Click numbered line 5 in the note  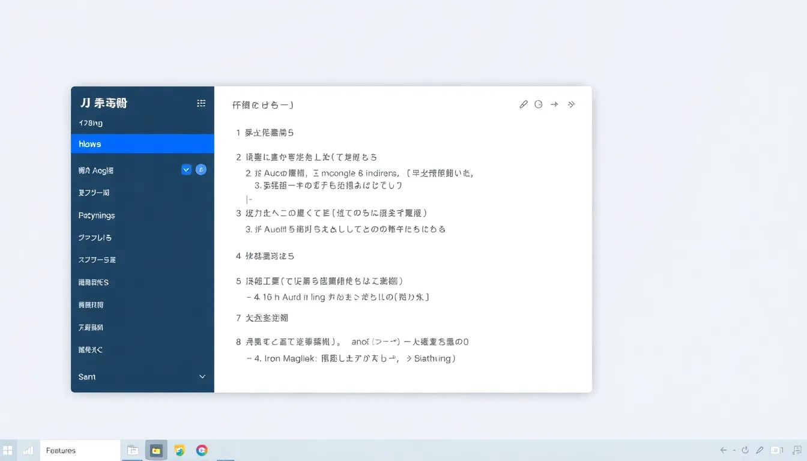pyautogui.click(x=319, y=281)
